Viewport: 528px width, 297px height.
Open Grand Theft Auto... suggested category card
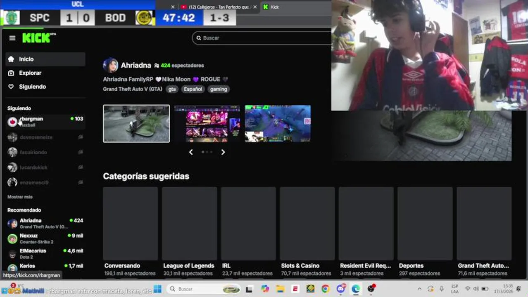coord(484,232)
